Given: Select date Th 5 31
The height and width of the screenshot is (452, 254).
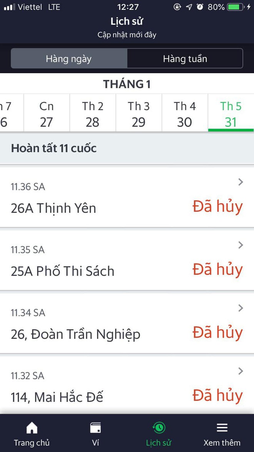Looking at the screenshot, I should pos(231,113).
